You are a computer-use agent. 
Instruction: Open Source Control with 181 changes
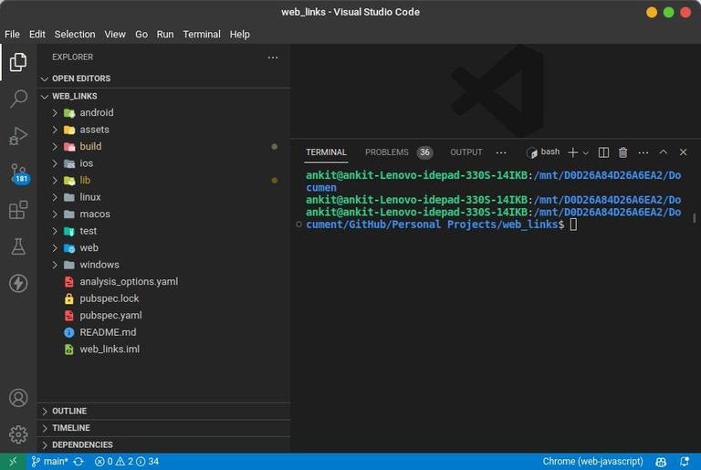pos(18,173)
